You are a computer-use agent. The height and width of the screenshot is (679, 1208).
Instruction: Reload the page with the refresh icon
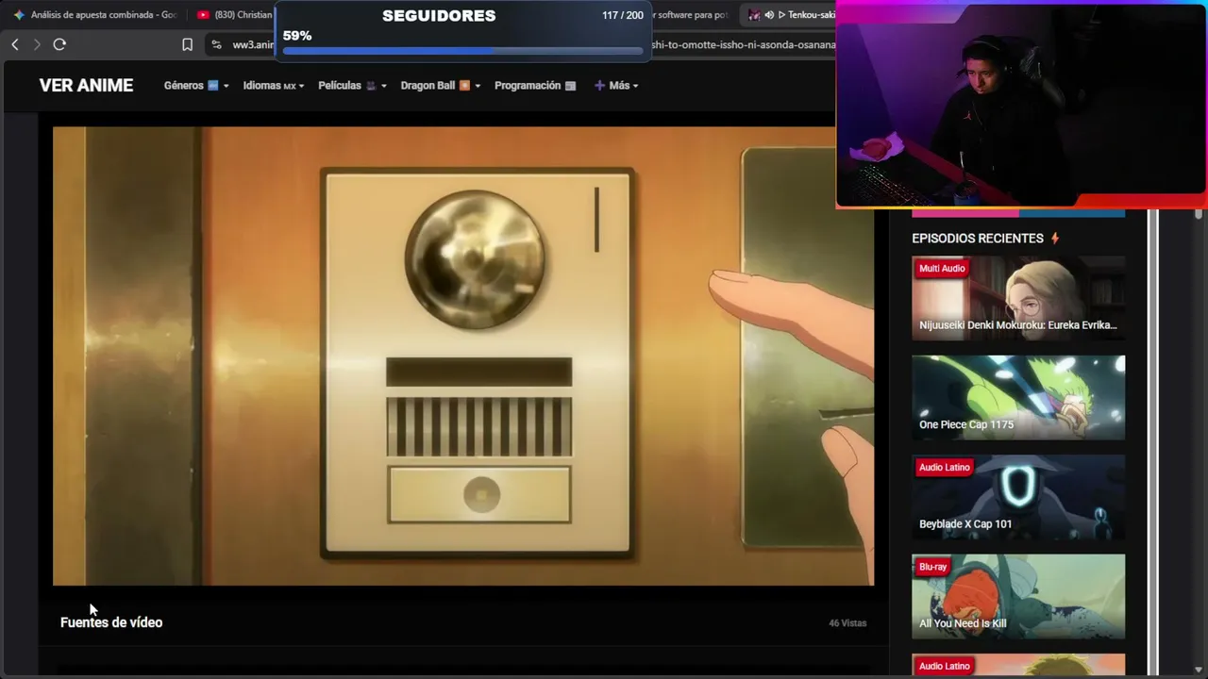pyautogui.click(x=59, y=44)
